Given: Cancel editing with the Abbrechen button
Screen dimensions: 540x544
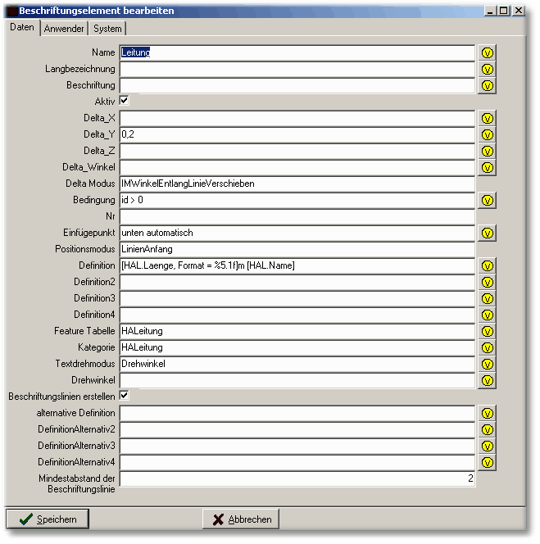Looking at the screenshot, I should pos(241,519).
